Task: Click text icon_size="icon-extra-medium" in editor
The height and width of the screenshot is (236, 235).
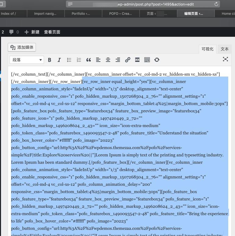Action: coord(130,126)
